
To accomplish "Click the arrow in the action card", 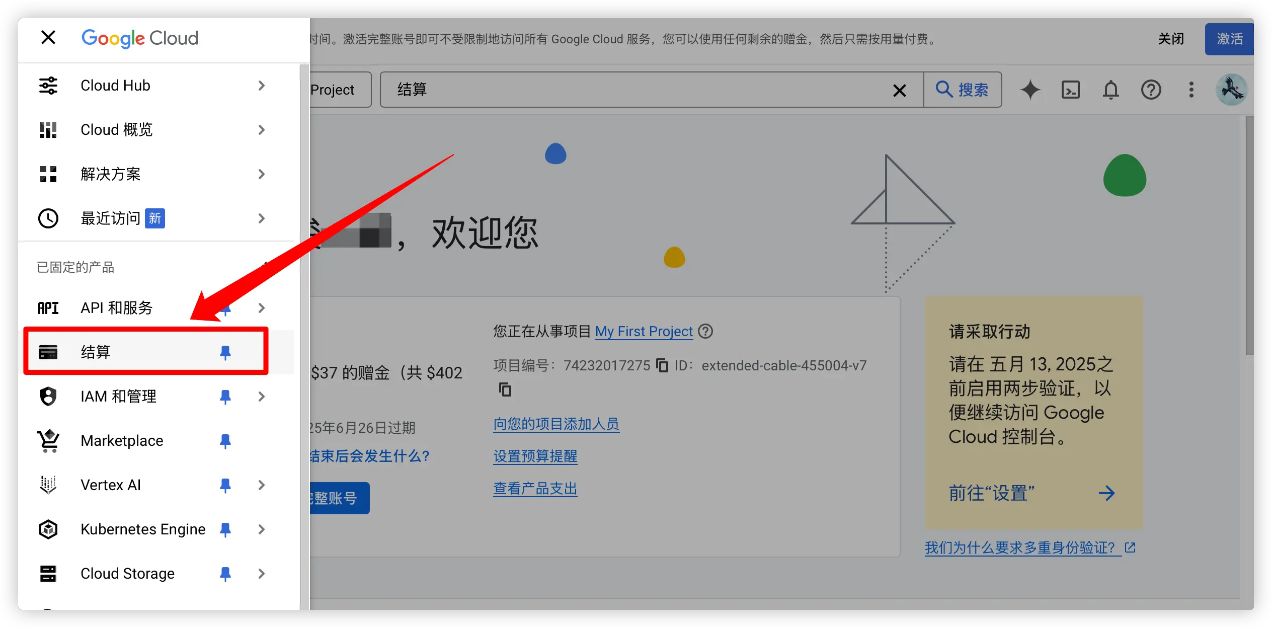I will (x=1106, y=493).
